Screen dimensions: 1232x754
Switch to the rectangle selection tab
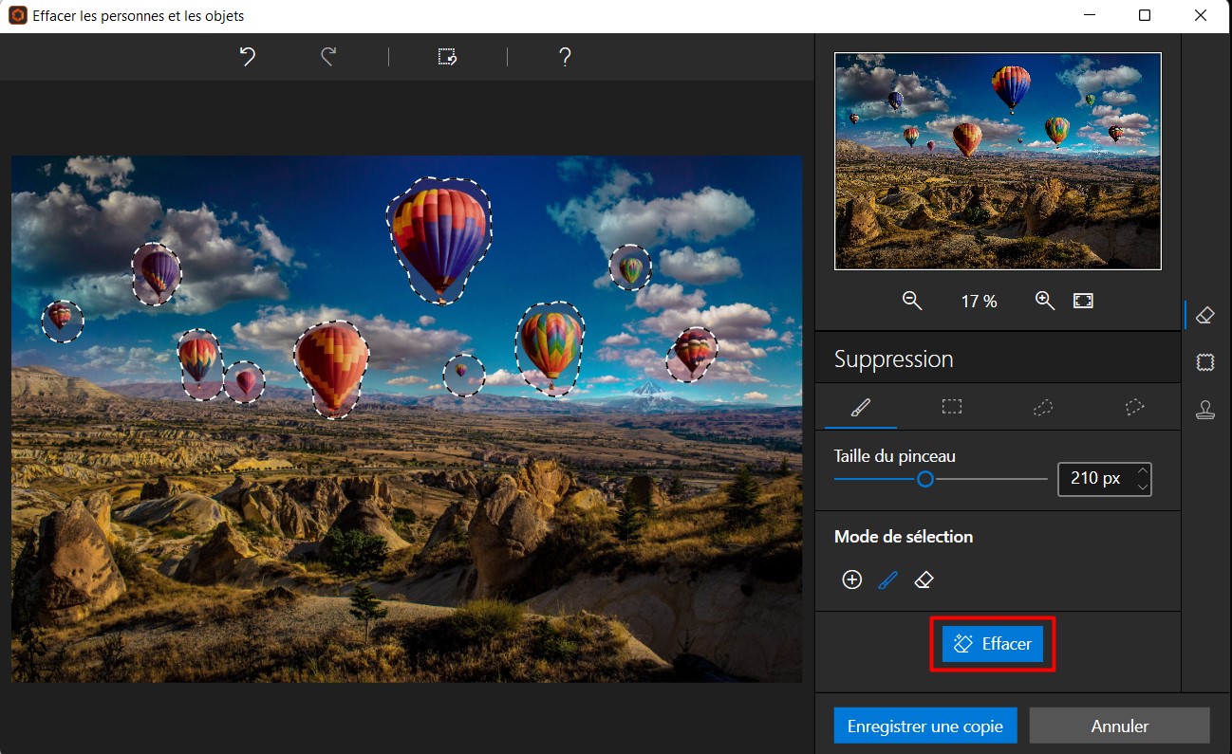[x=952, y=407]
